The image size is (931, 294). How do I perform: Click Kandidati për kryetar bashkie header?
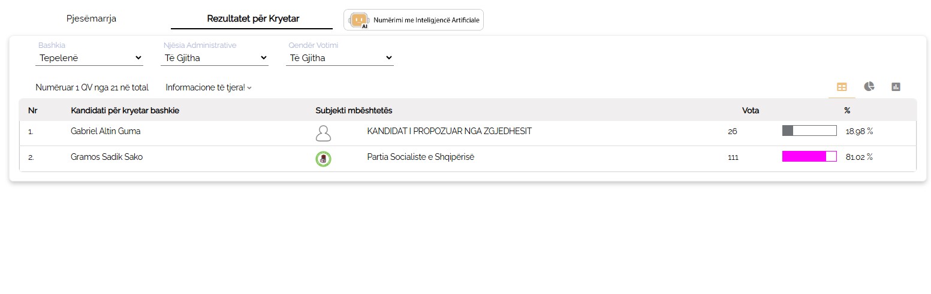click(x=125, y=110)
